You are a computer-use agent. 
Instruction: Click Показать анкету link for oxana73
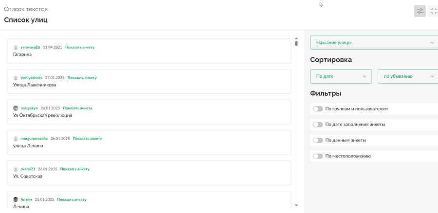click(75, 169)
